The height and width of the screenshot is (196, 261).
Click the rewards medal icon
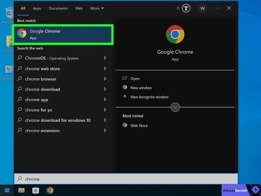[x=186, y=8]
